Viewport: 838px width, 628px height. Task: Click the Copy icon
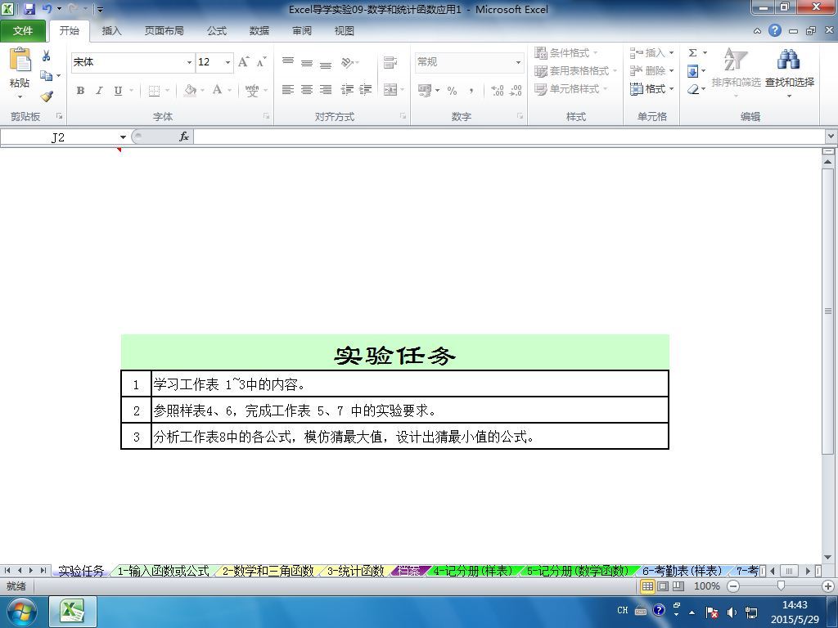click(47, 76)
